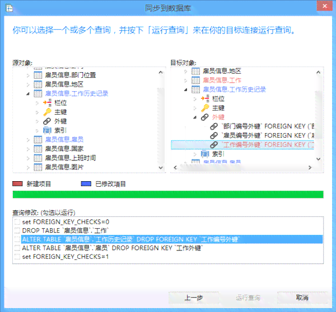Image resolution: width=336 pixels, height=312 pixels.
Task: Click target tree vertical scroll down arrow
Action: [319, 159]
